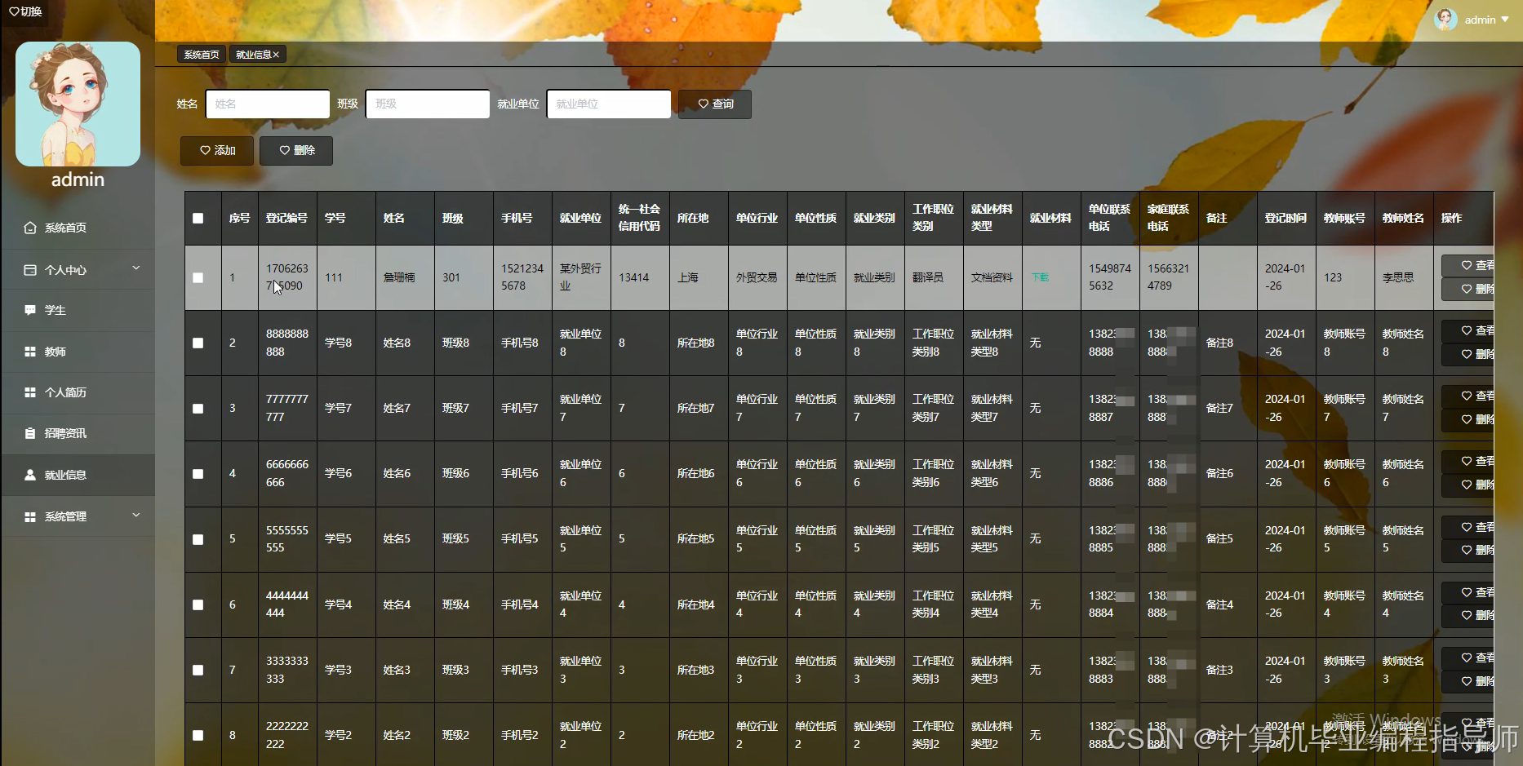This screenshot has width=1523, height=766.
Task: Check the checkbox for row 5
Action: [198, 539]
